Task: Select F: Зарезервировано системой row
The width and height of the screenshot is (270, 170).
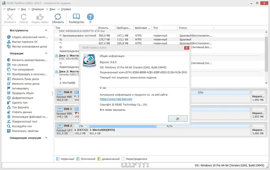Action: 159,36
